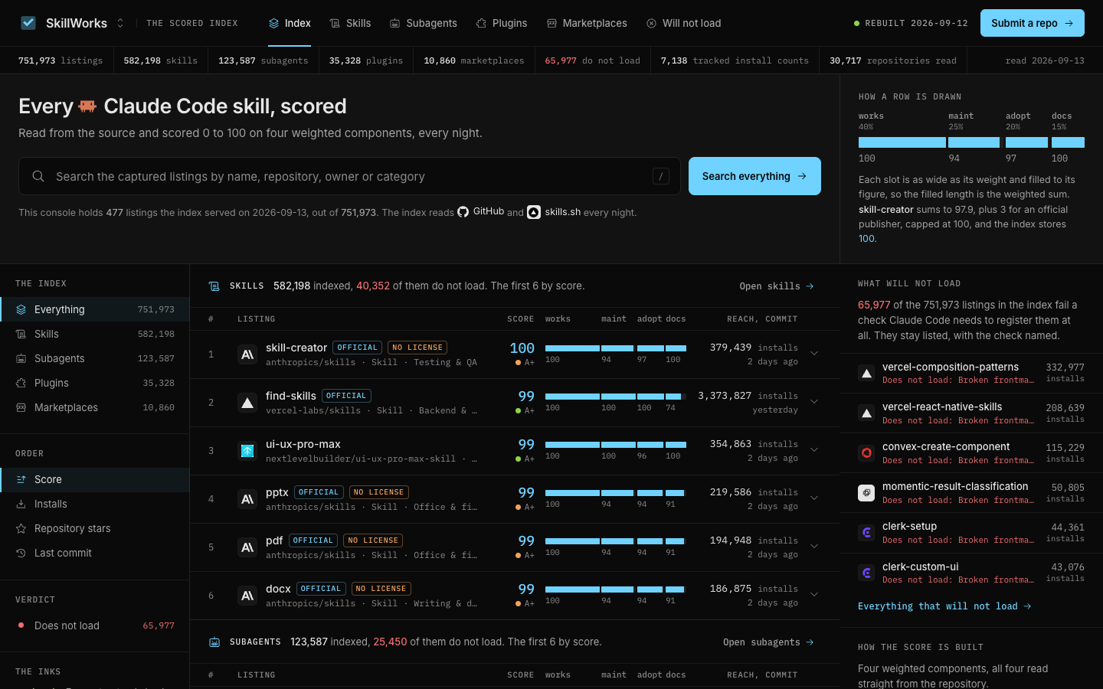Screen dimensions: 1103x689
Task: Focus the listings search field
Action: [349, 176]
